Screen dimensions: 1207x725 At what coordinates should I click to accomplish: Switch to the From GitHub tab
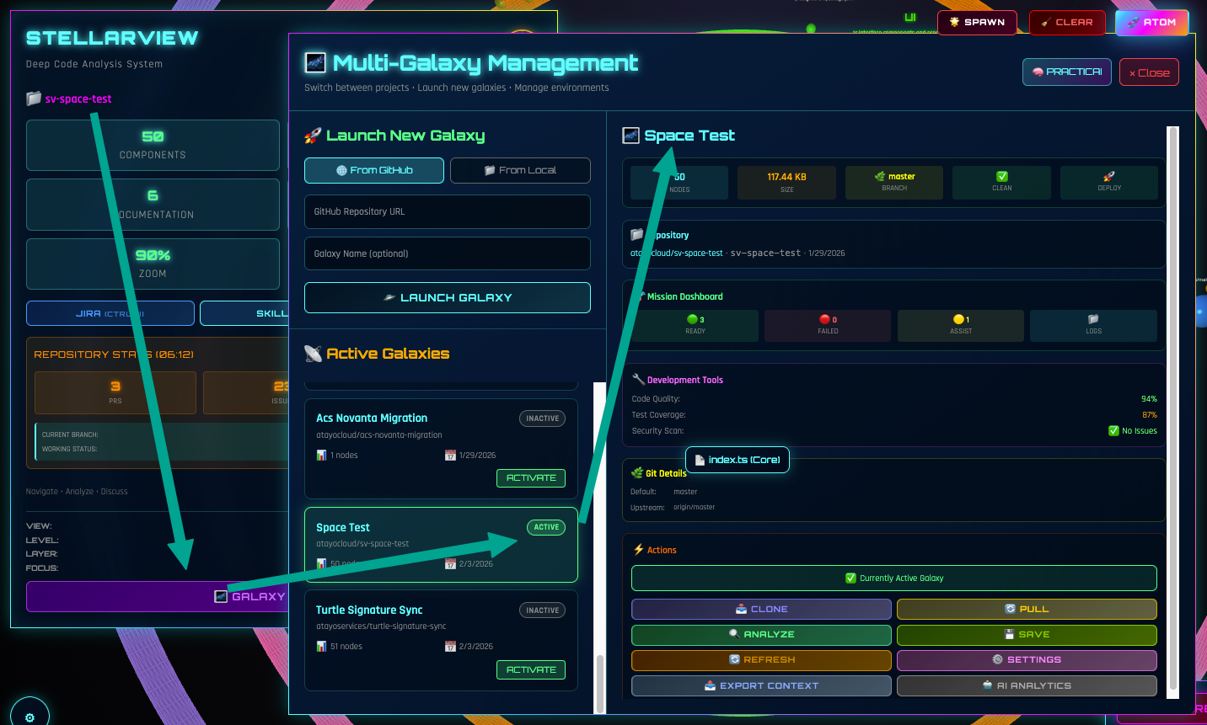click(374, 170)
